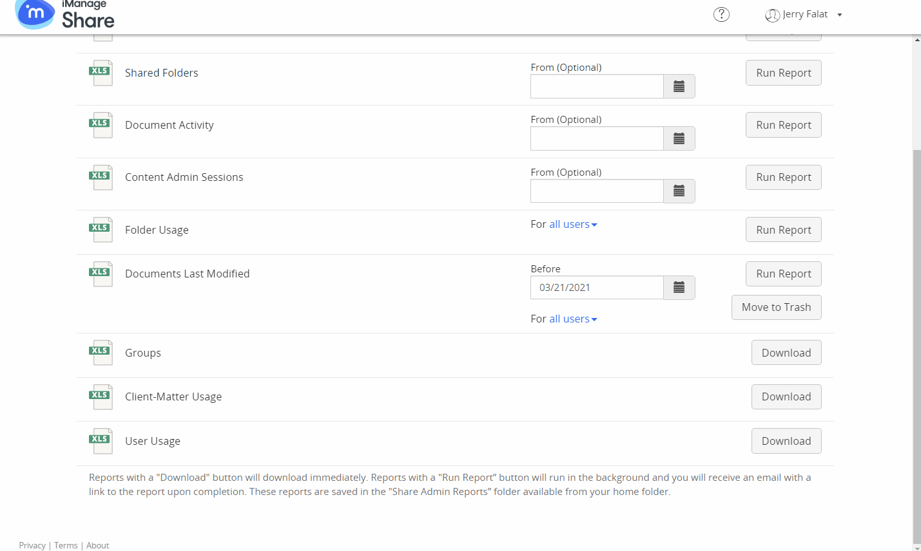This screenshot has height=551, width=921.
Task: Expand the Jerry Falat account dropdown arrow
Action: click(840, 15)
